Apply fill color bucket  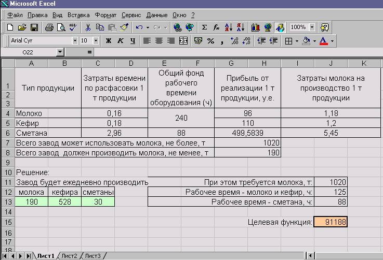click(x=306, y=41)
